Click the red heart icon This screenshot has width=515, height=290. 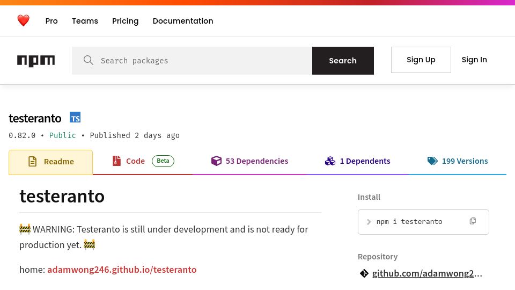(x=23, y=20)
